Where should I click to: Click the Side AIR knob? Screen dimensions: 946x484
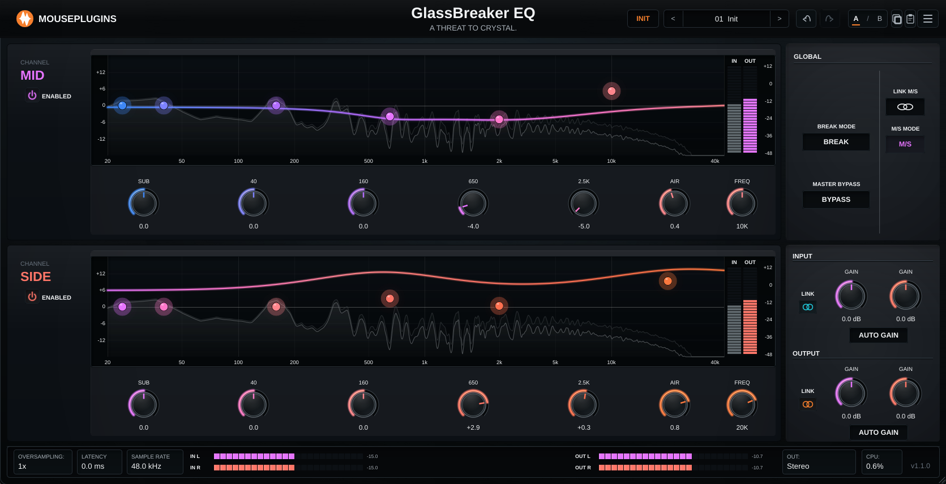point(675,404)
